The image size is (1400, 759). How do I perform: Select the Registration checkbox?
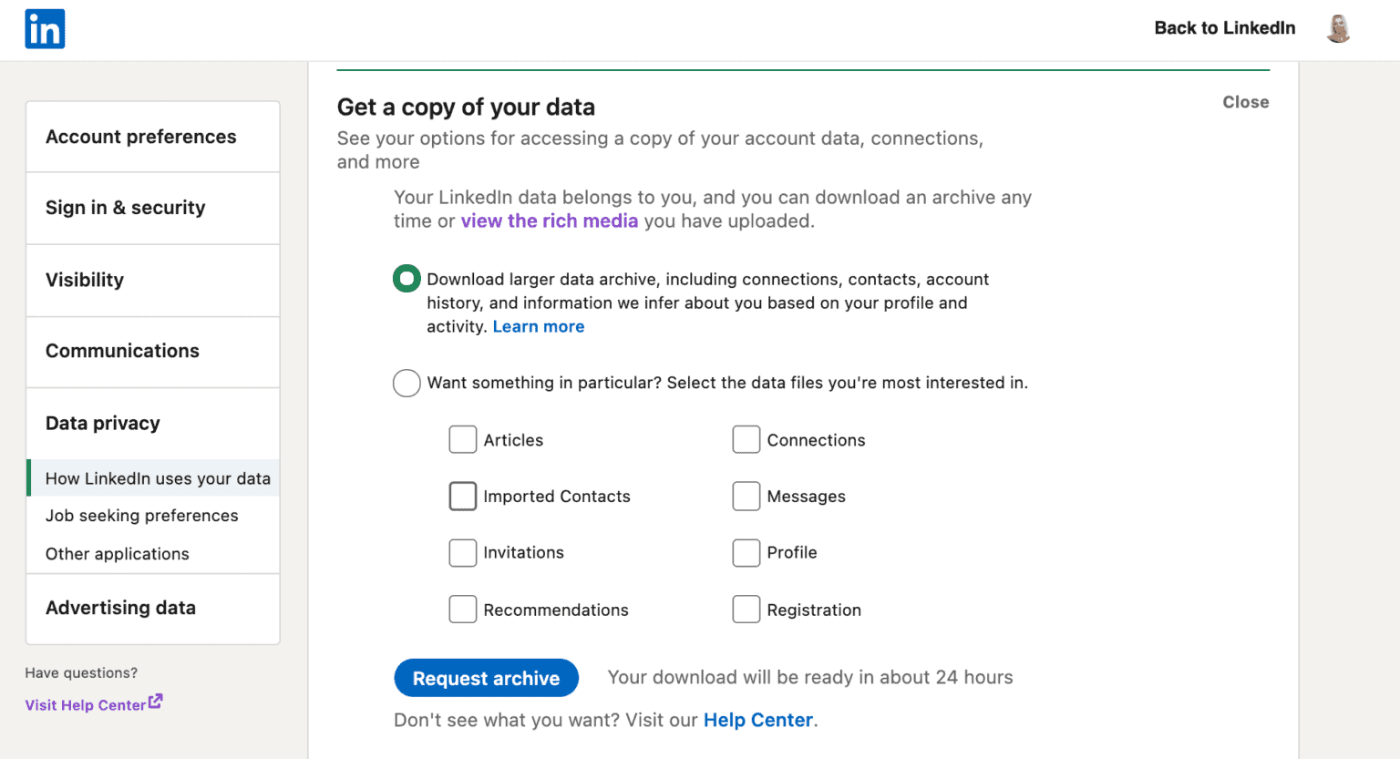click(746, 609)
